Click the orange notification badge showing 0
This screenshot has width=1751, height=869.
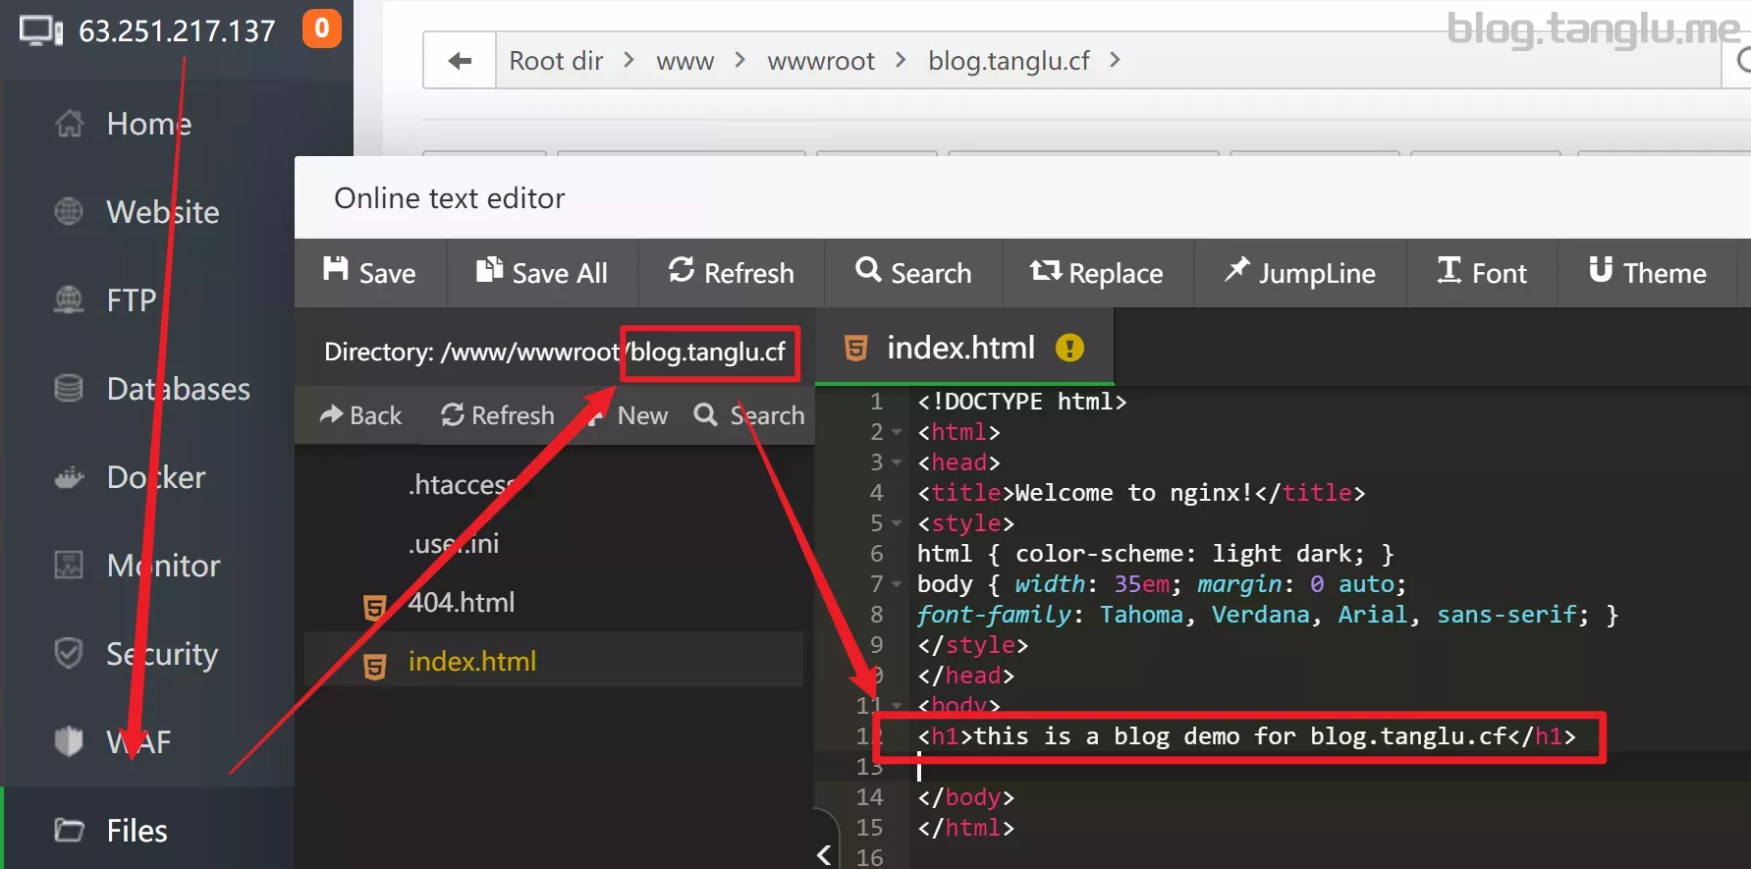click(x=322, y=28)
